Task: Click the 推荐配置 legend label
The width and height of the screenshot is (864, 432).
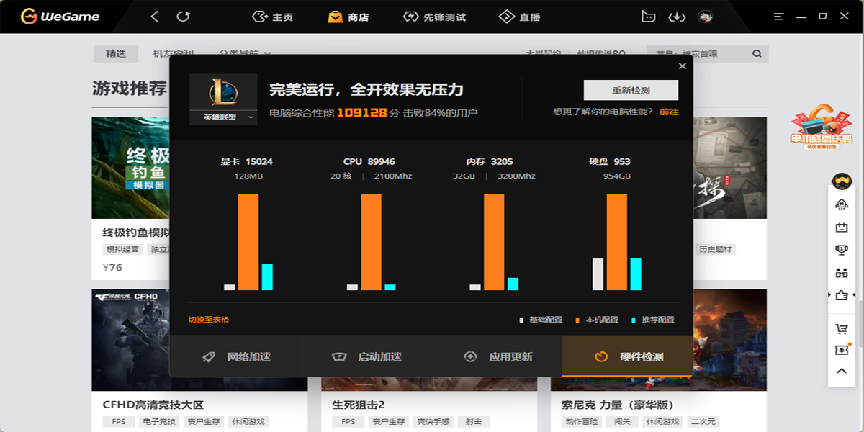Action: pos(658,319)
